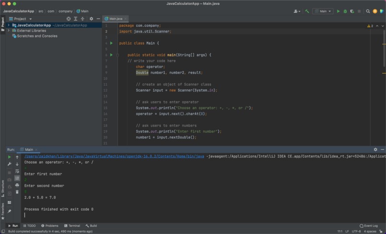Print console output with printer icon
The height and width of the screenshot is (234, 386).
(x=17, y=185)
